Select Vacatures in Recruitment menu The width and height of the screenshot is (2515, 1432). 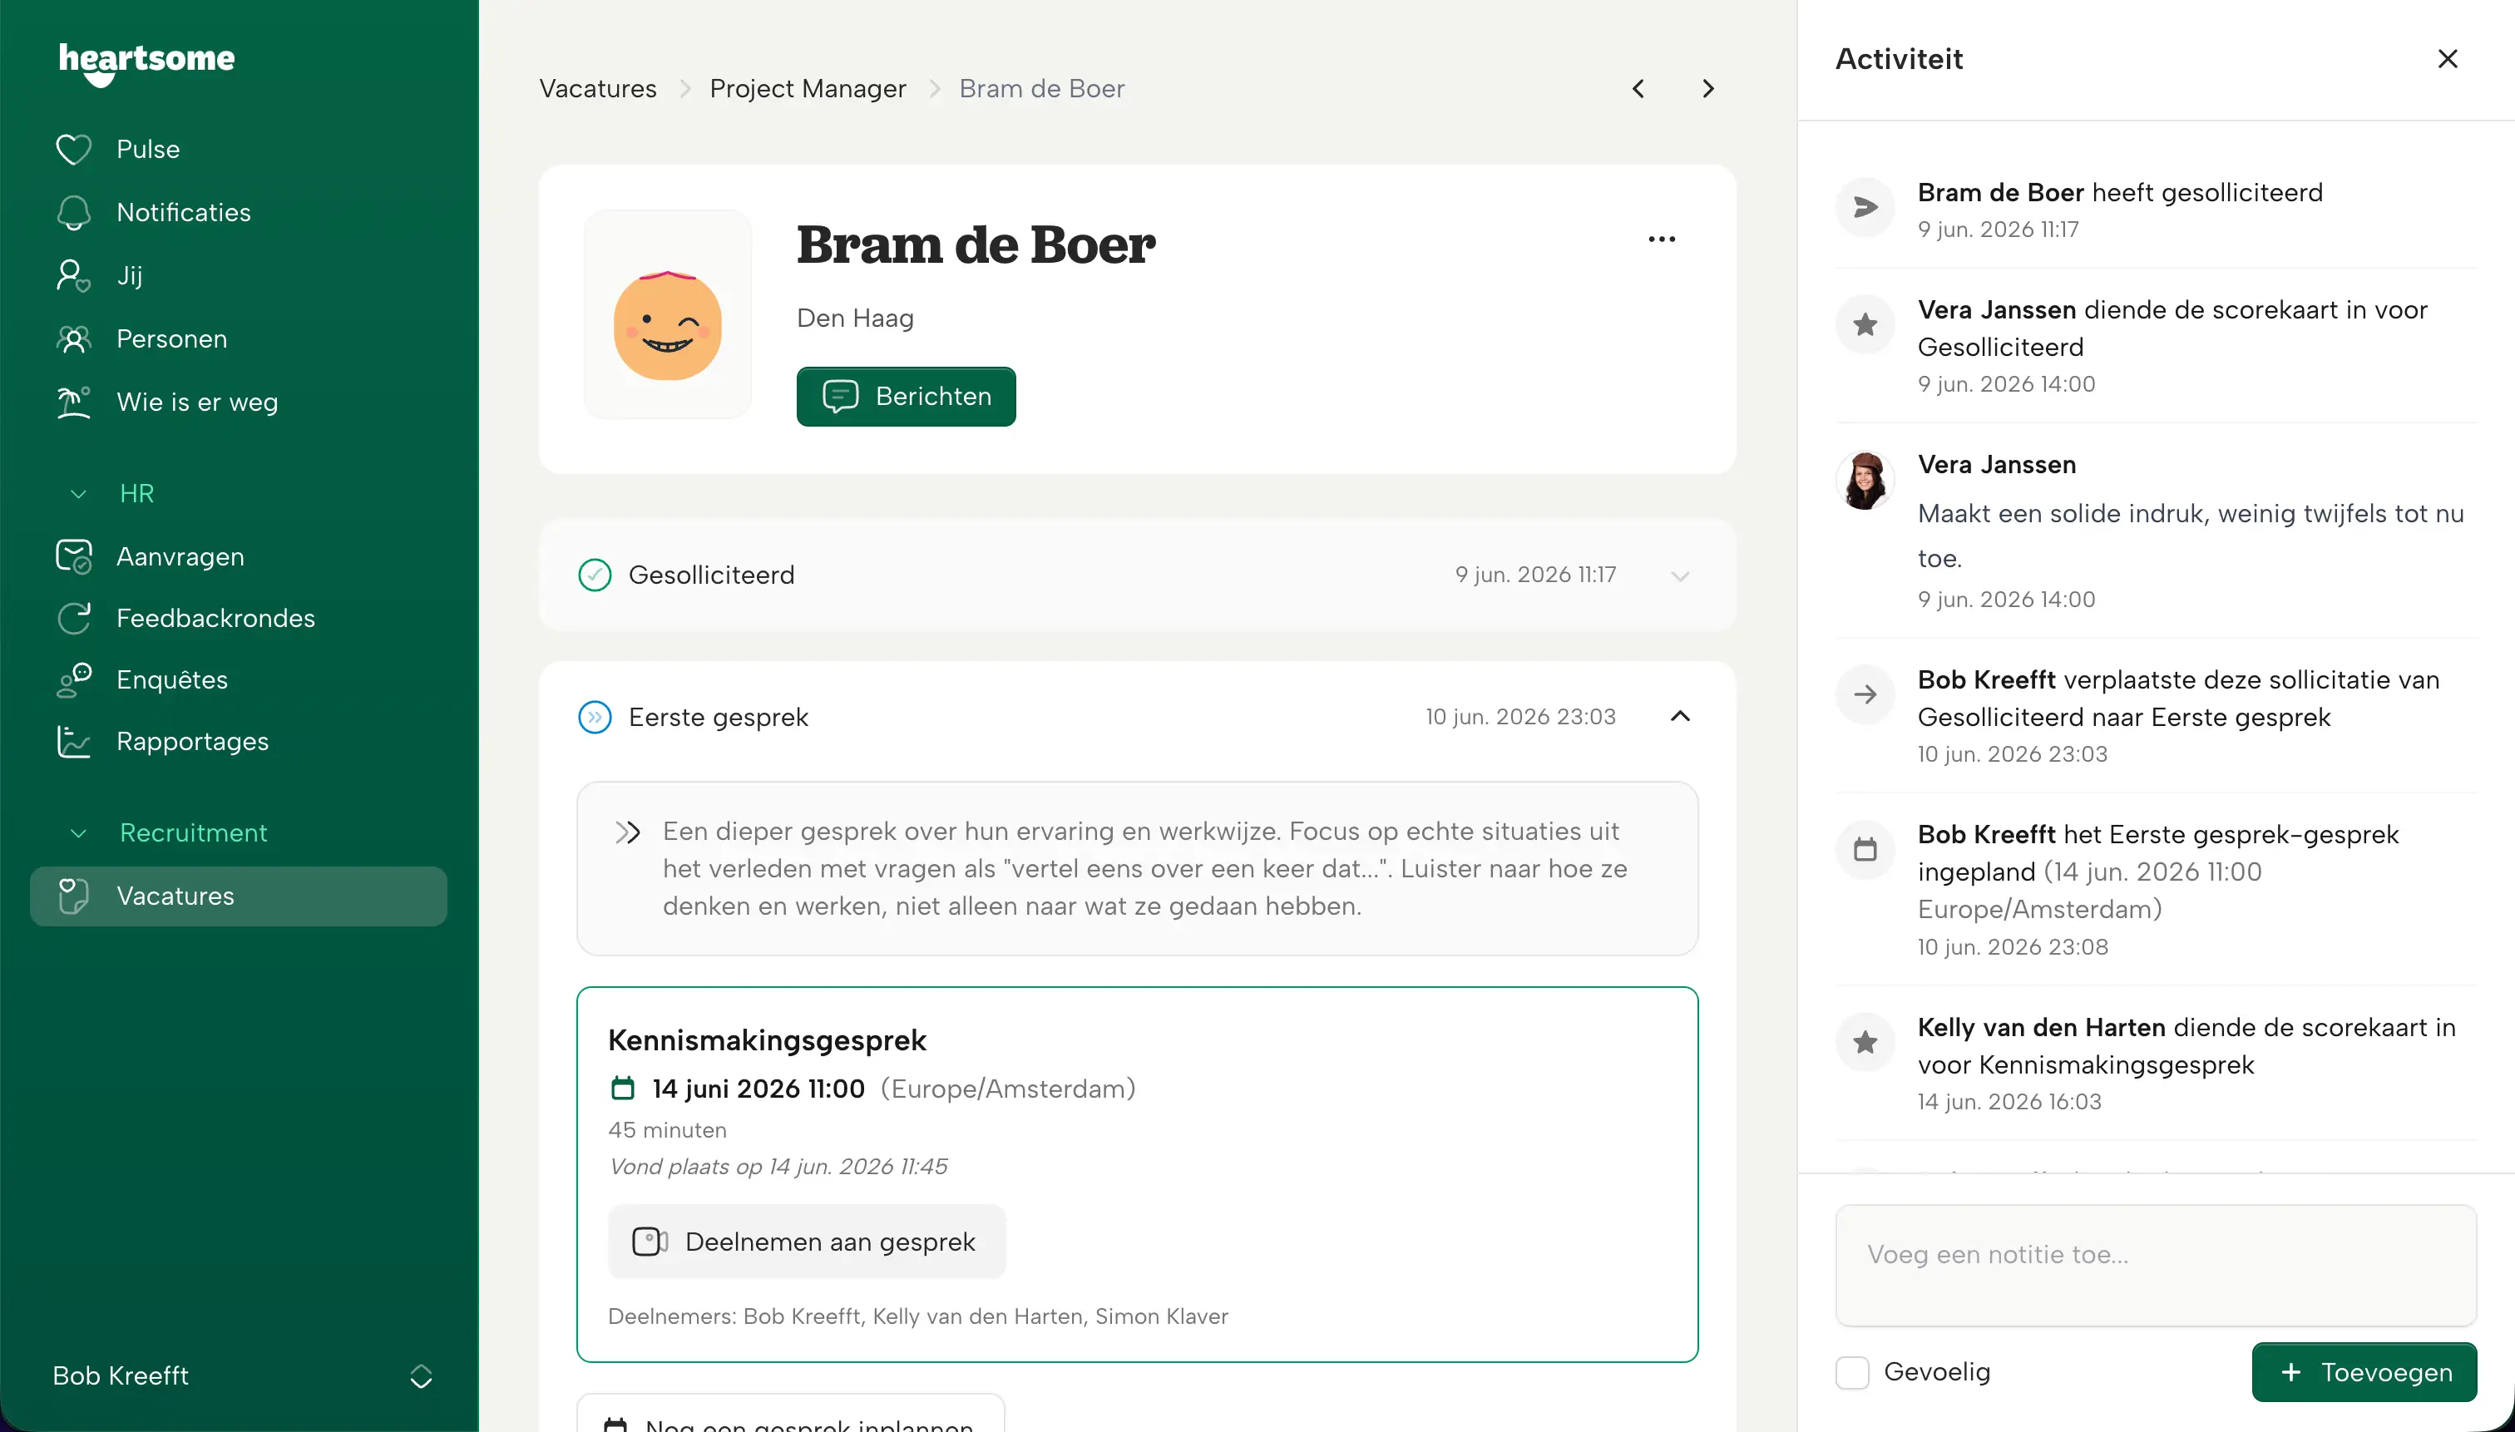point(239,896)
